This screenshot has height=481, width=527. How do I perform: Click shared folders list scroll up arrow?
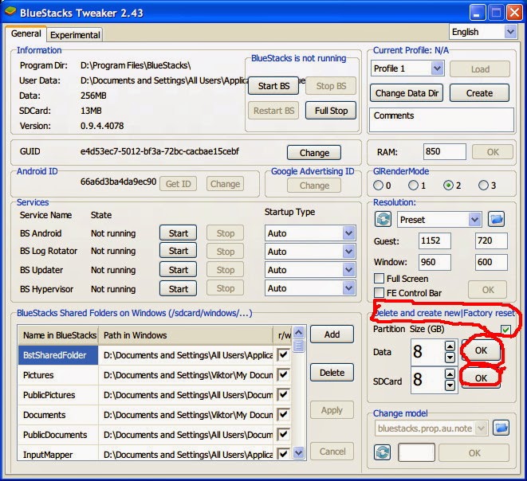[298, 332]
